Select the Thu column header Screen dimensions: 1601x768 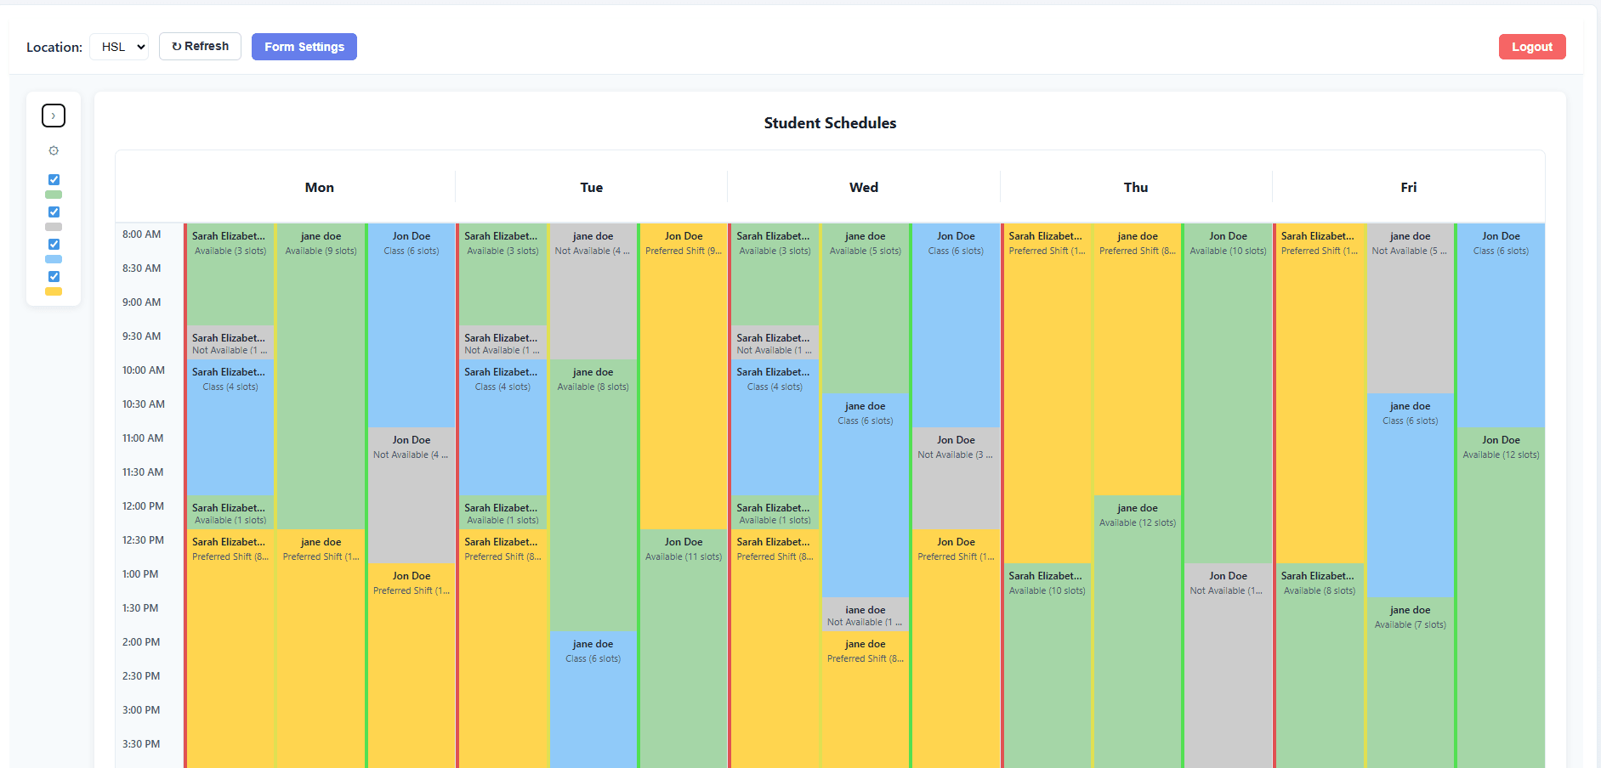pos(1136,188)
